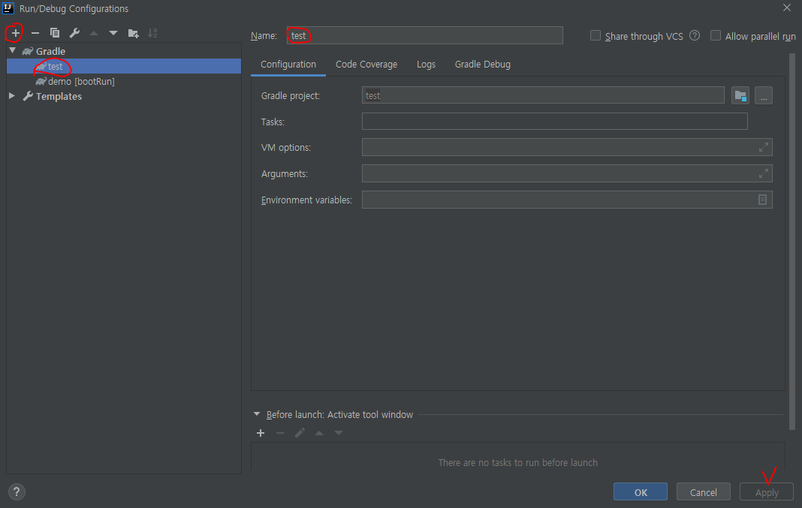
Task: Check the Share through VCS help icon
Action: [693, 35]
